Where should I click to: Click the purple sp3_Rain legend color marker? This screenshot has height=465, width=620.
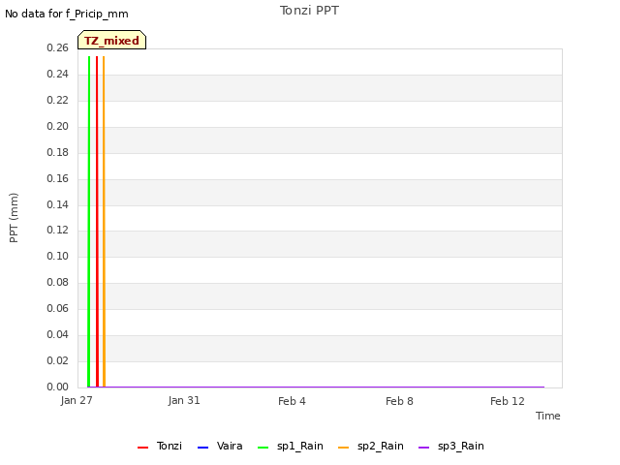423,448
